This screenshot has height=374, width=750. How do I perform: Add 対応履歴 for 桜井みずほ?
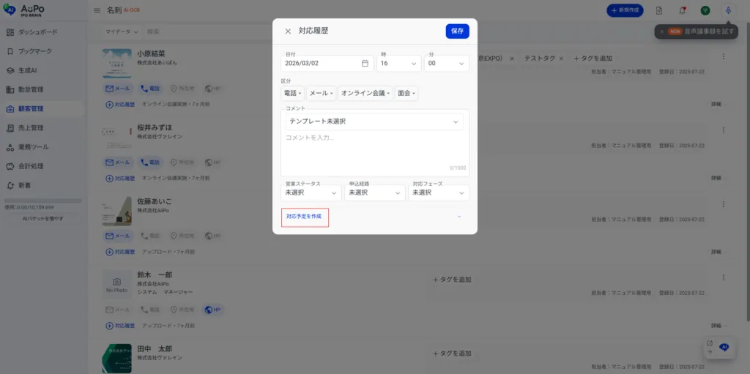120,178
